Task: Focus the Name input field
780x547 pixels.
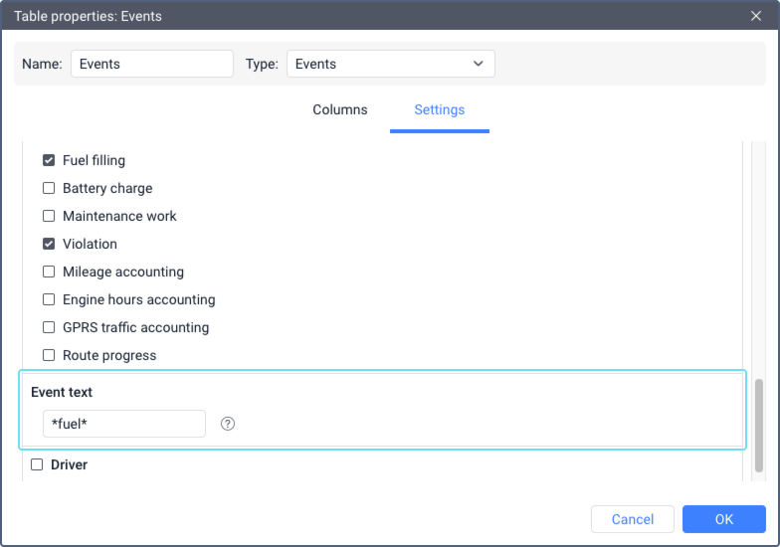Action: tap(152, 64)
